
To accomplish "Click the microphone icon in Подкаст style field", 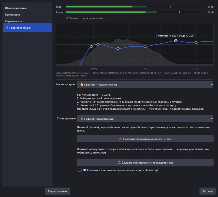I will [82, 119].
